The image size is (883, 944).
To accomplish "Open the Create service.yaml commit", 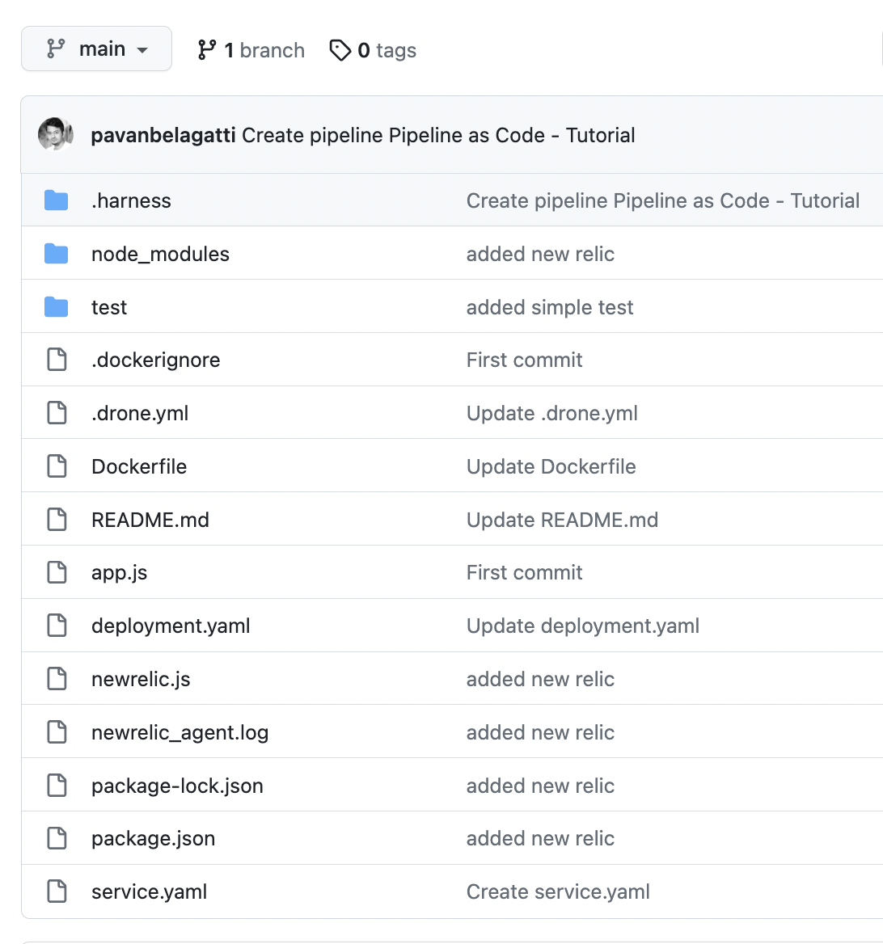I will pos(557,891).
